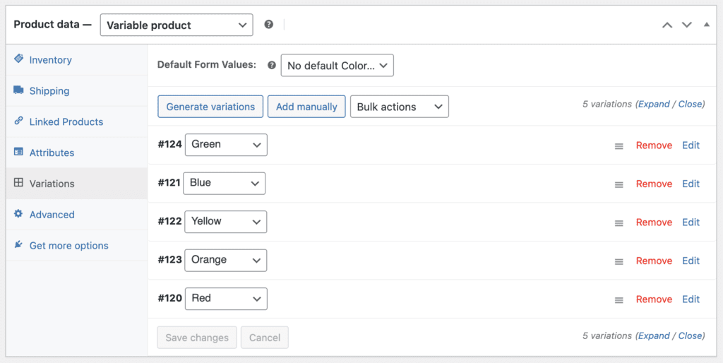Switch to the Inventory tab

click(77, 60)
